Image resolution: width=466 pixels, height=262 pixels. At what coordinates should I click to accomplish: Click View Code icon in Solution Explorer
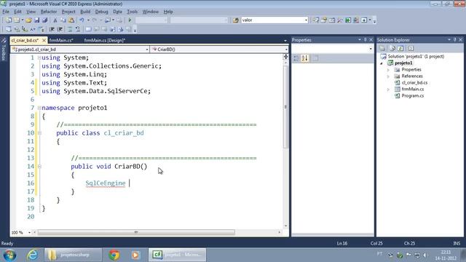click(x=411, y=48)
